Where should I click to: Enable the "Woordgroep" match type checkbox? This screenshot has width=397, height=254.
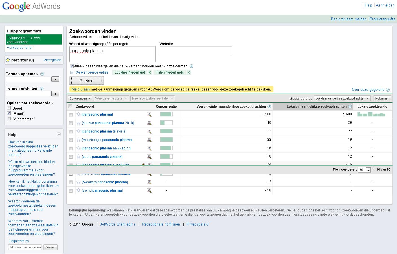(9, 119)
